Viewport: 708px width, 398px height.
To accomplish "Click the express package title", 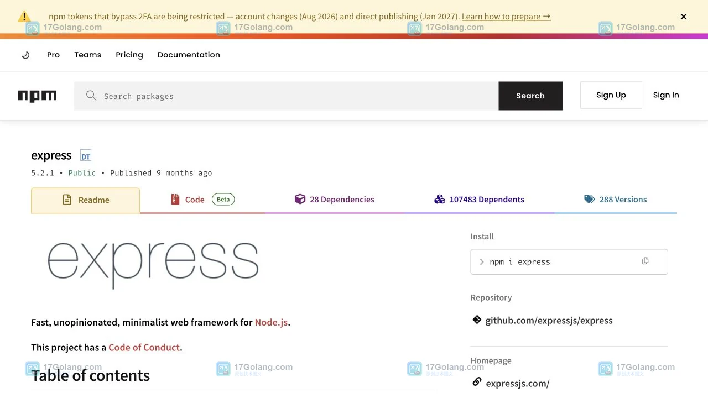I will pyautogui.click(x=51, y=156).
